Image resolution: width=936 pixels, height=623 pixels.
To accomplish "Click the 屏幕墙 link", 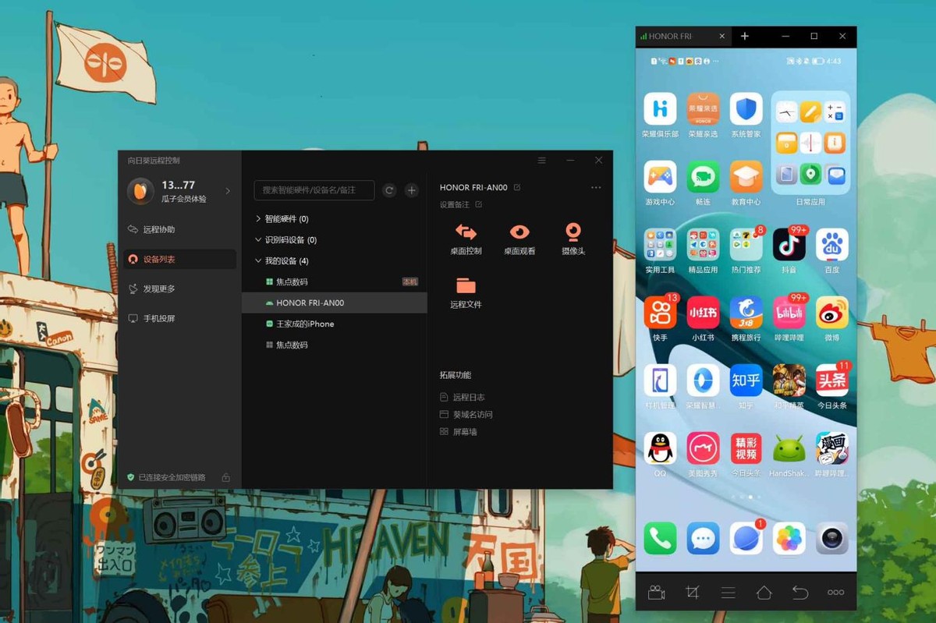I will [464, 431].
